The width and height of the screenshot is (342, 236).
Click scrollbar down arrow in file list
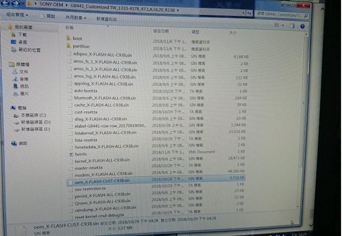click(298, 207)
